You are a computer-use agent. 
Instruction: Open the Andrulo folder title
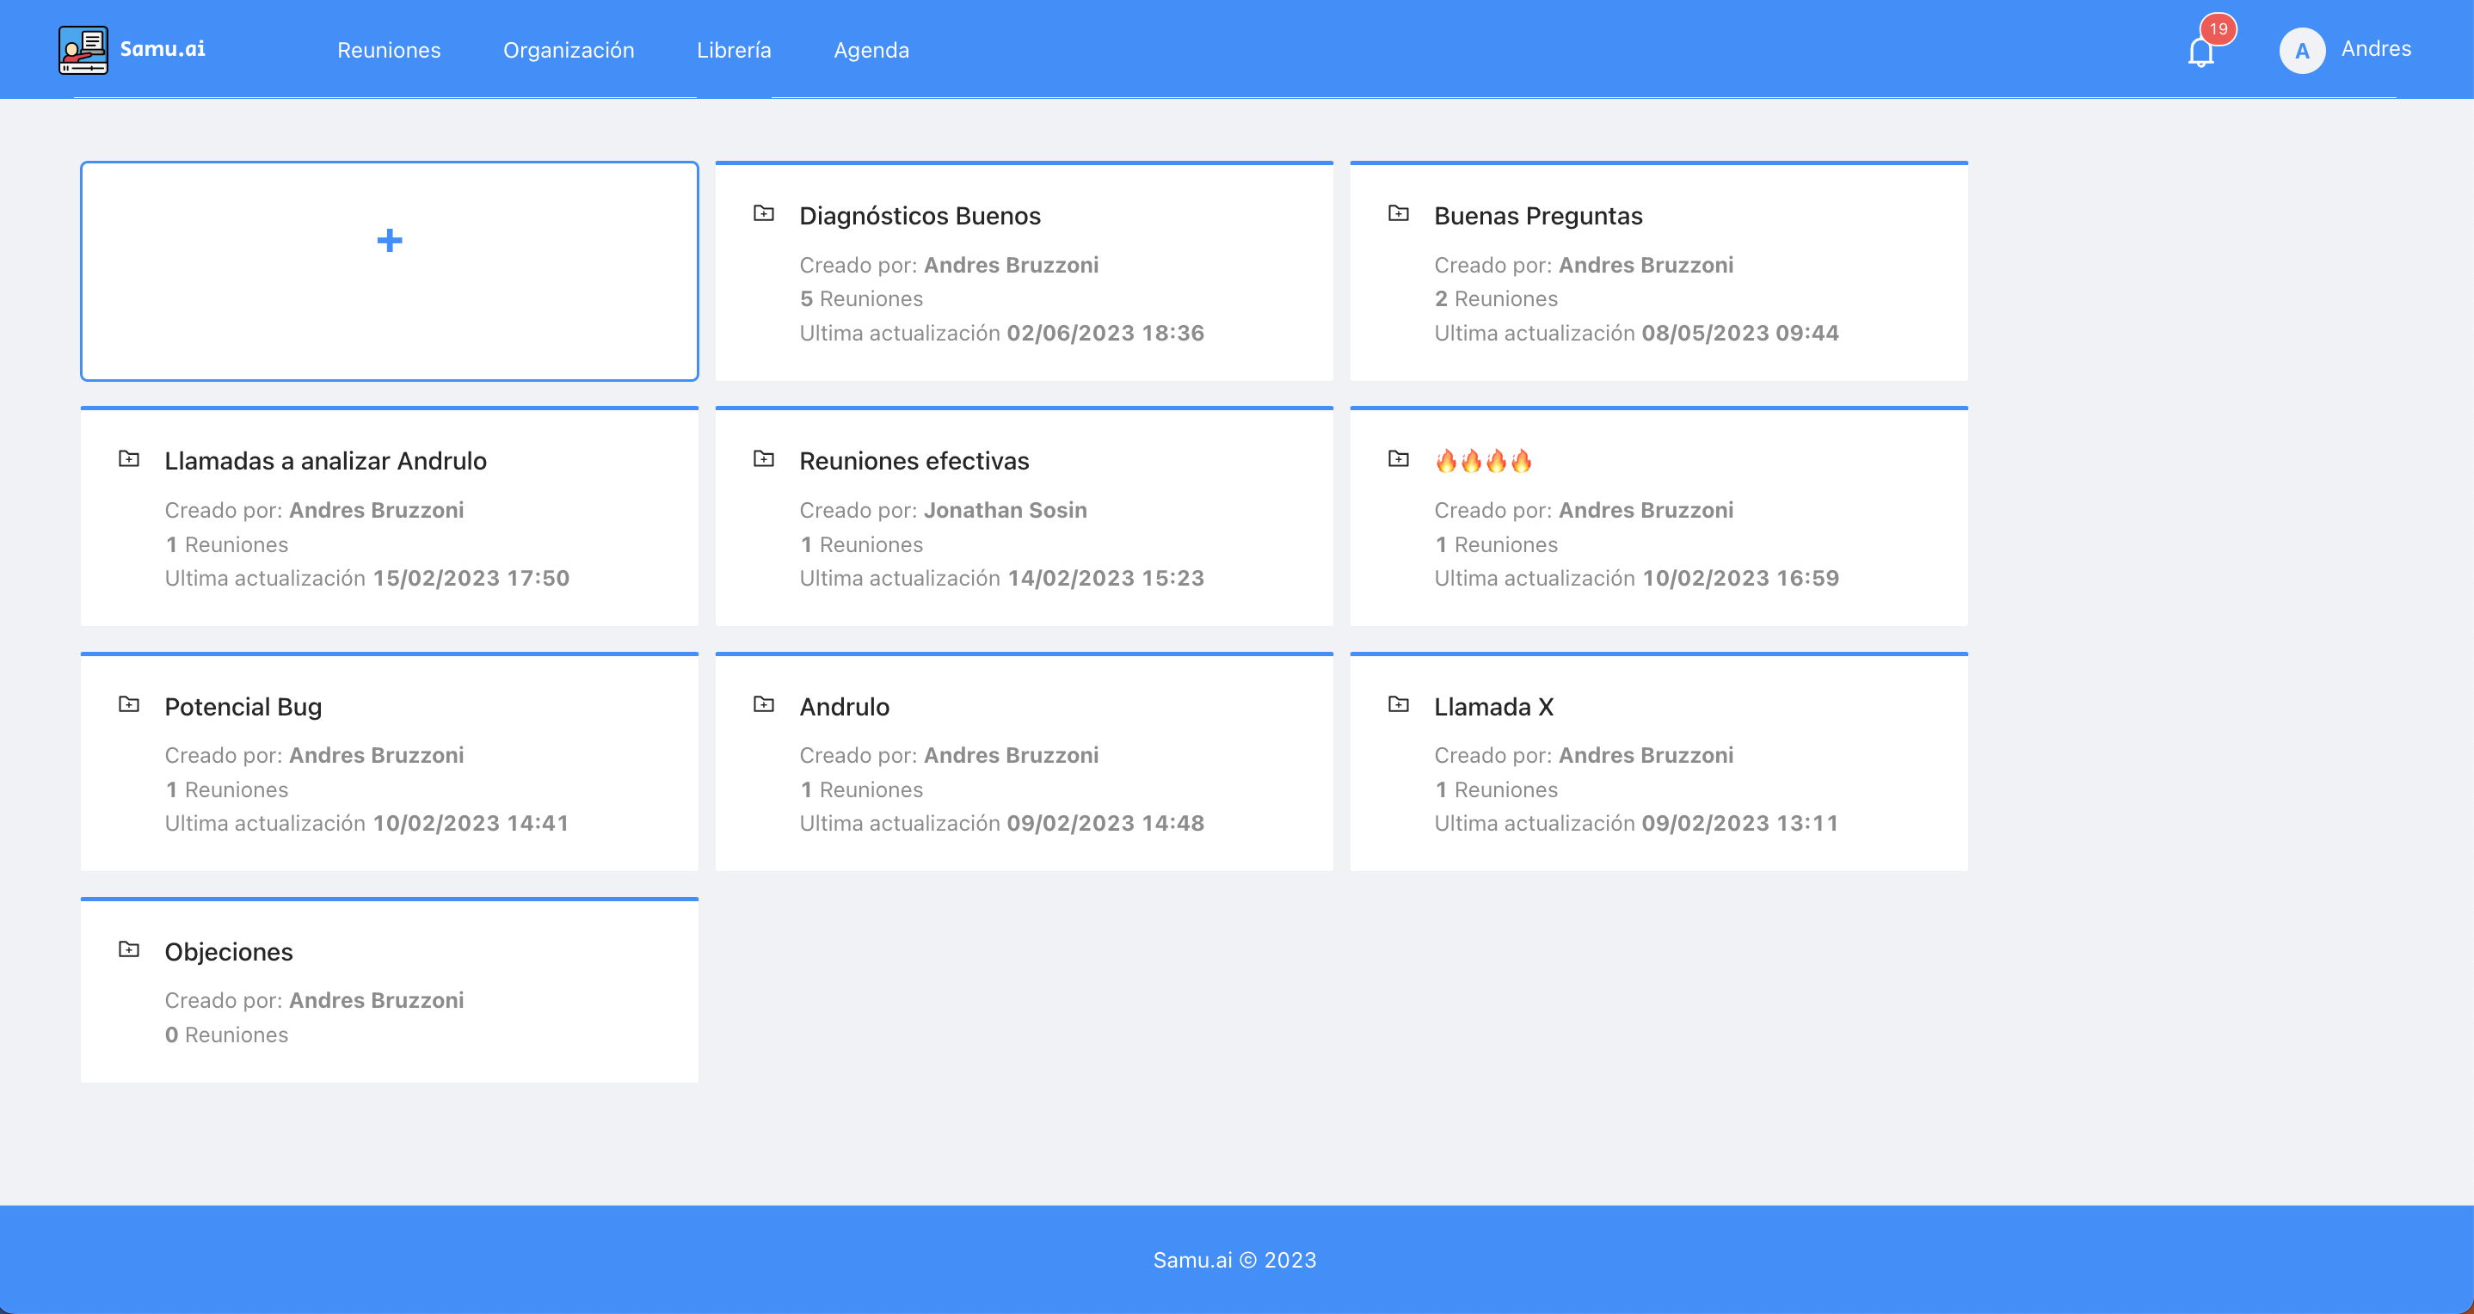pos(844,706)
